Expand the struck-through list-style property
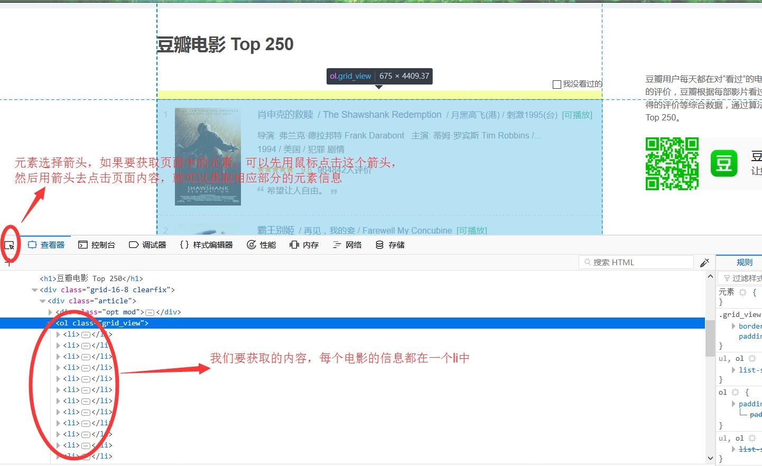This screenshot has width=762, height=466. (733, 449)
